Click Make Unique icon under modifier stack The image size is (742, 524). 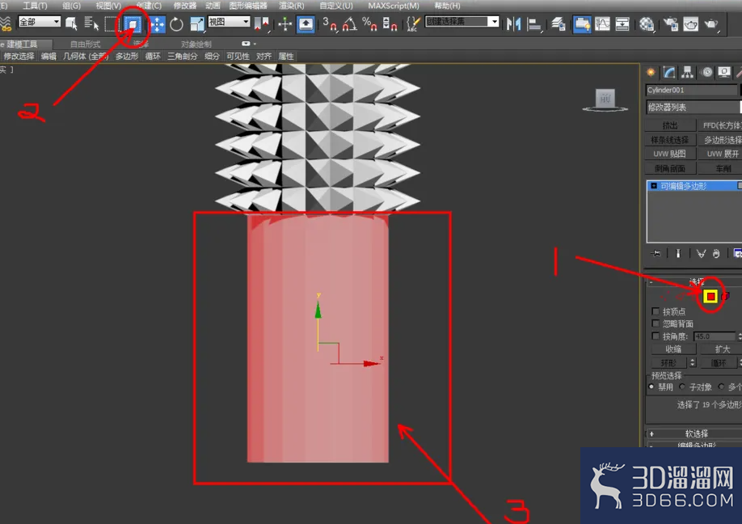click(x=701, y=253)
